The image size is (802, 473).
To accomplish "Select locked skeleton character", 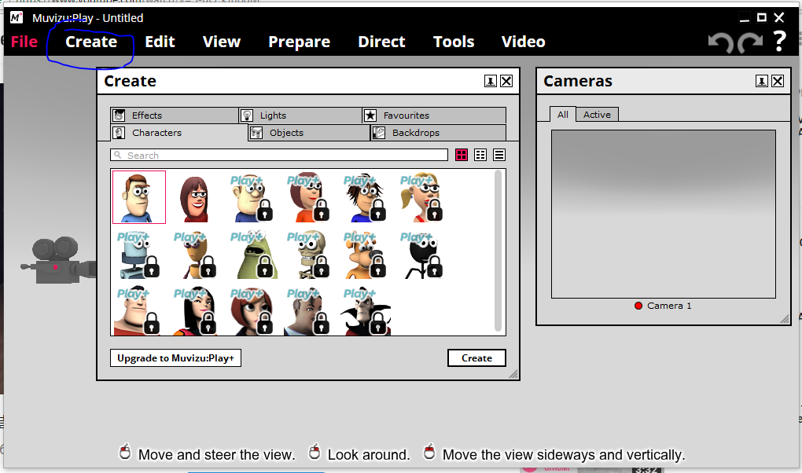I will [308, 255].
